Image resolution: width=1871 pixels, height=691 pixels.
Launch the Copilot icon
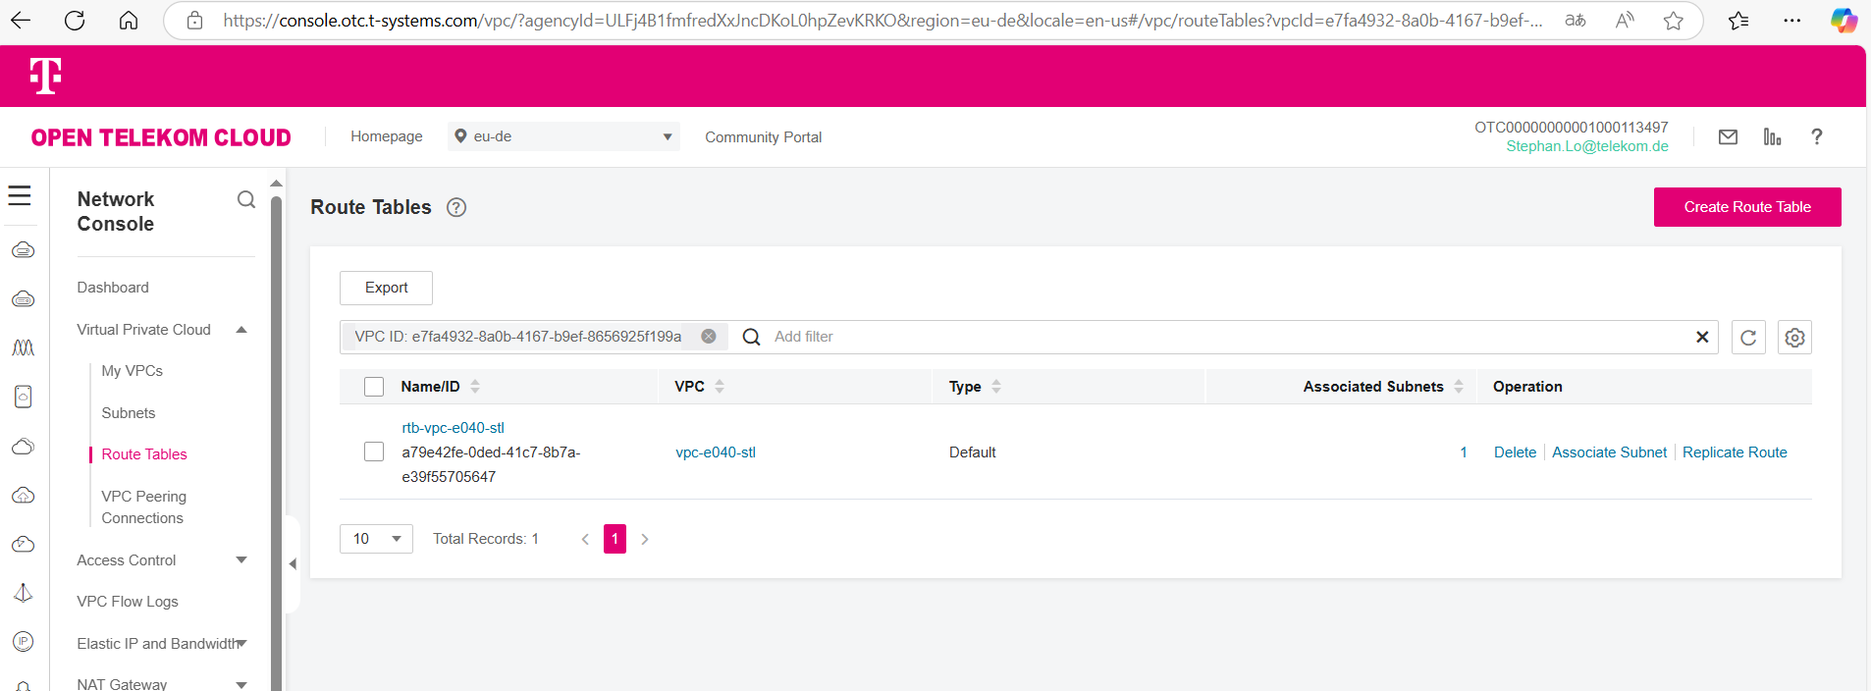tap(1844, 20)
